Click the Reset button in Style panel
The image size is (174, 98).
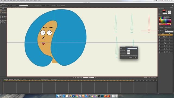pos(169,26)
